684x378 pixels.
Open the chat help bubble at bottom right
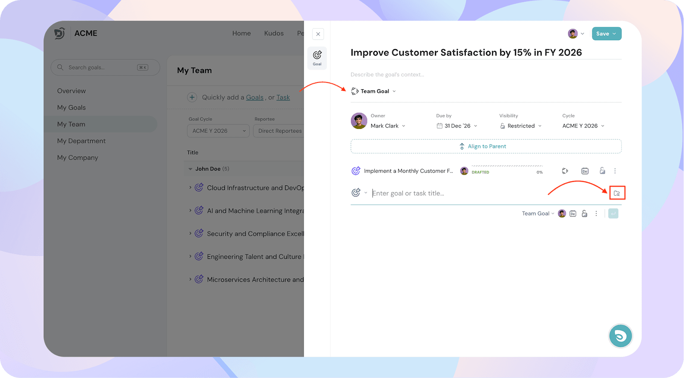click(620, 336)
